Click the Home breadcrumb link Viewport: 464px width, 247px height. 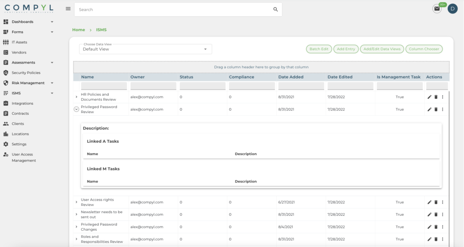click(x=78, y=30)
